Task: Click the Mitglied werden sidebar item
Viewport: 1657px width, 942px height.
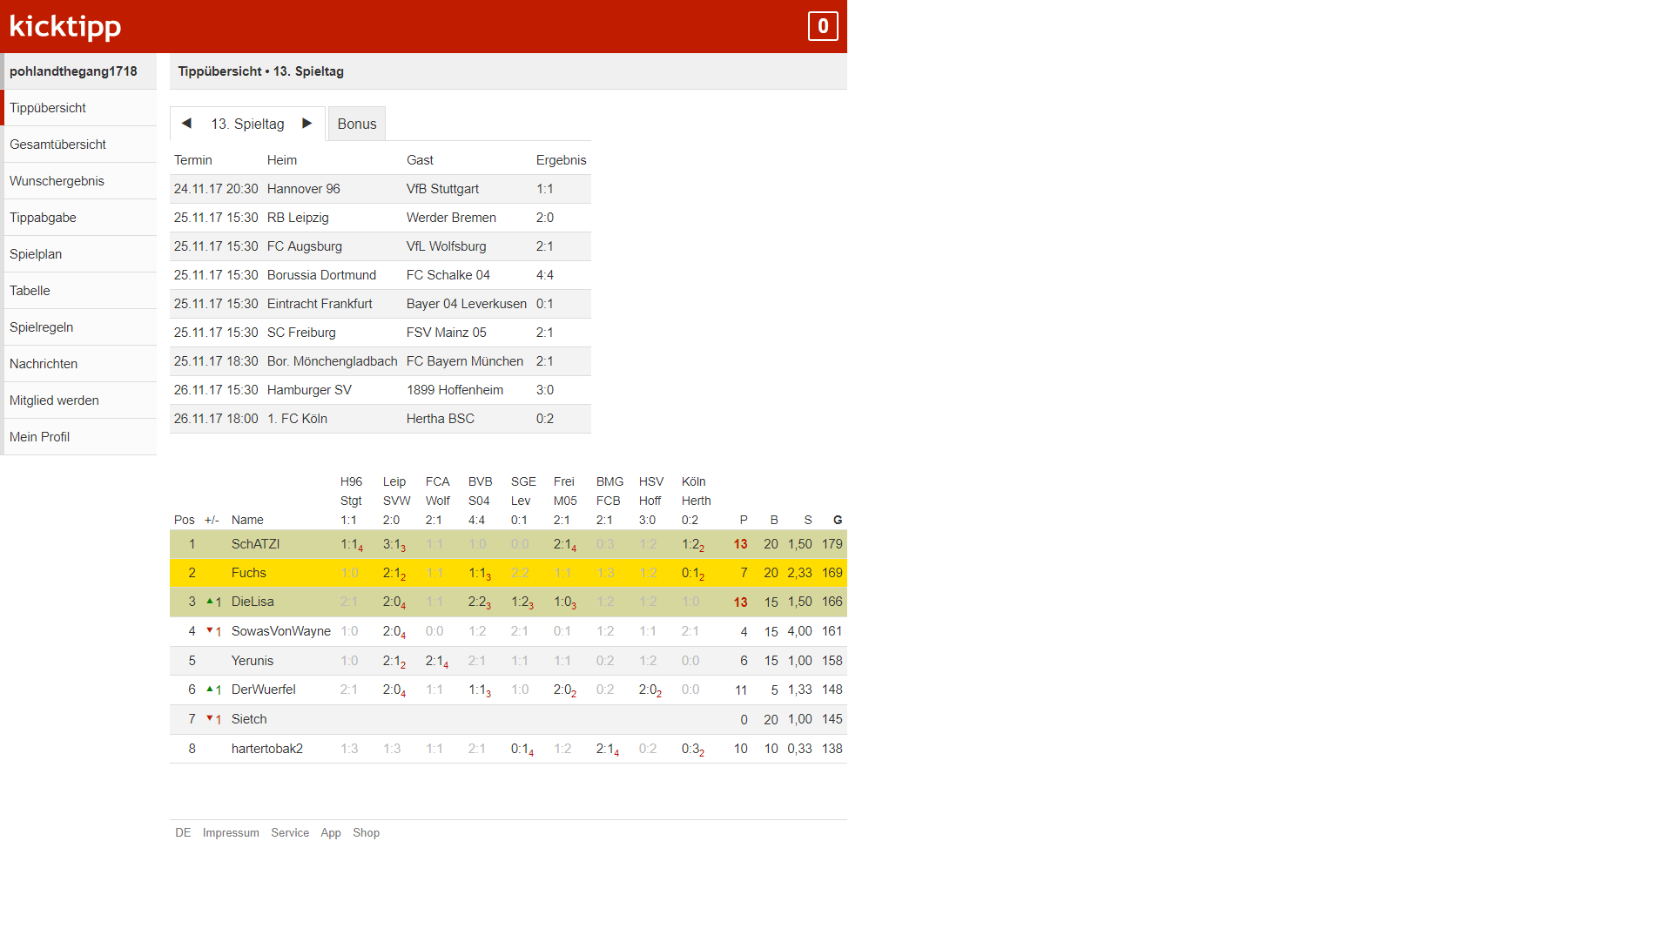Action: point(54,400)
